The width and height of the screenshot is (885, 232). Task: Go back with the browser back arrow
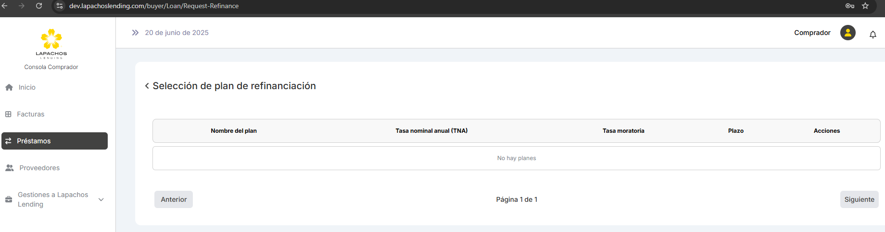(5, 6)
